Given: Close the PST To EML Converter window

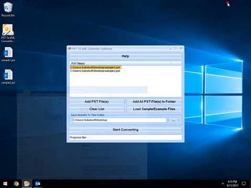Looking at the screenshot, I should (x=181, y=49).
